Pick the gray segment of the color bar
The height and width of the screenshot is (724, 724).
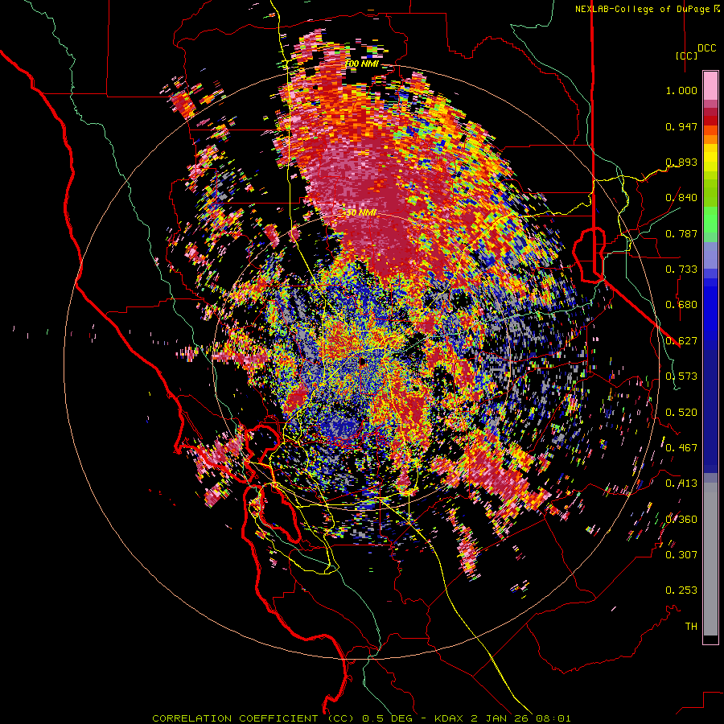pos(710,559)
